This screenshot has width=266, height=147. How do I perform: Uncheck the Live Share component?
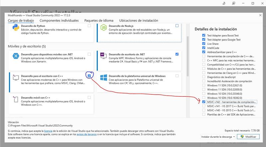pos(204,44)
